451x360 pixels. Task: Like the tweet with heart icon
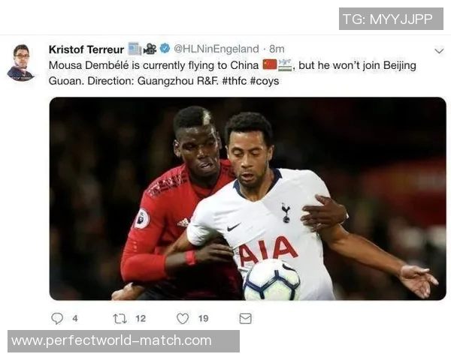183,318
